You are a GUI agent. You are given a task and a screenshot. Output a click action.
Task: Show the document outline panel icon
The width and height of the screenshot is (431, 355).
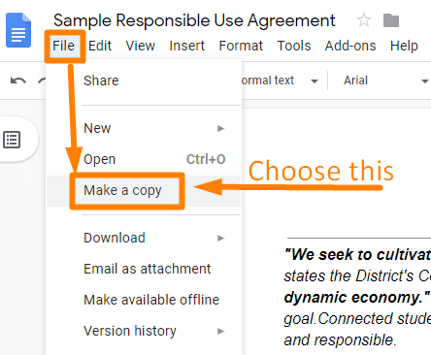[12, 140]
